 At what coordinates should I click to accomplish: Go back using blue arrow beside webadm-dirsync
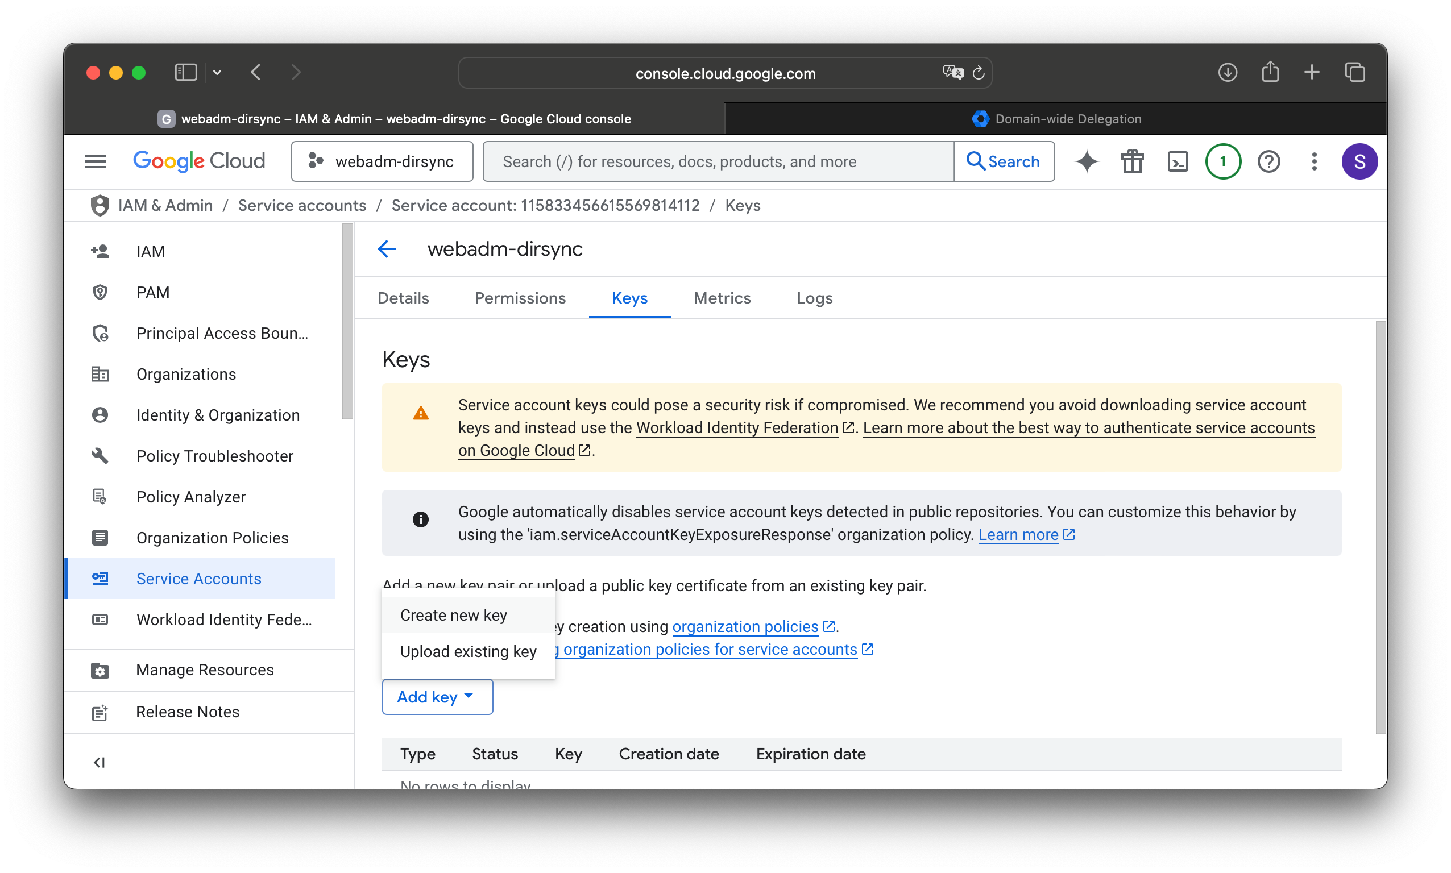coord(387,249)
